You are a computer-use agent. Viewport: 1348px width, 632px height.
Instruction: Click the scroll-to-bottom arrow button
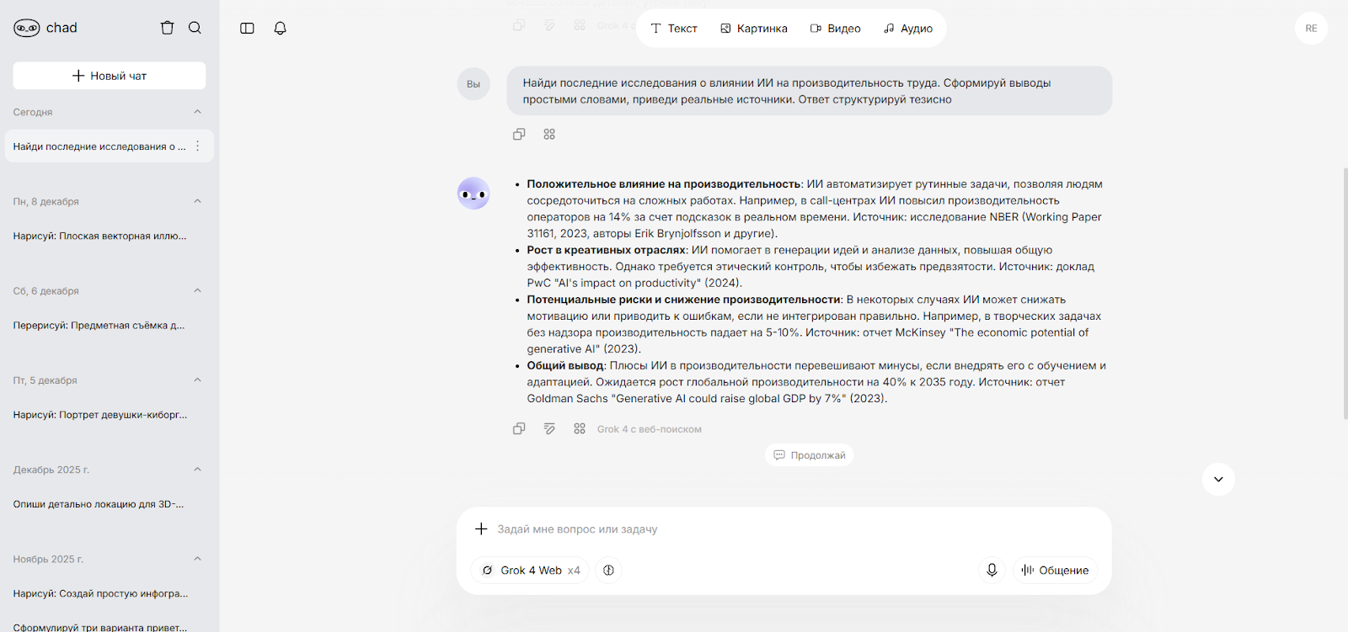point(1218,479)
